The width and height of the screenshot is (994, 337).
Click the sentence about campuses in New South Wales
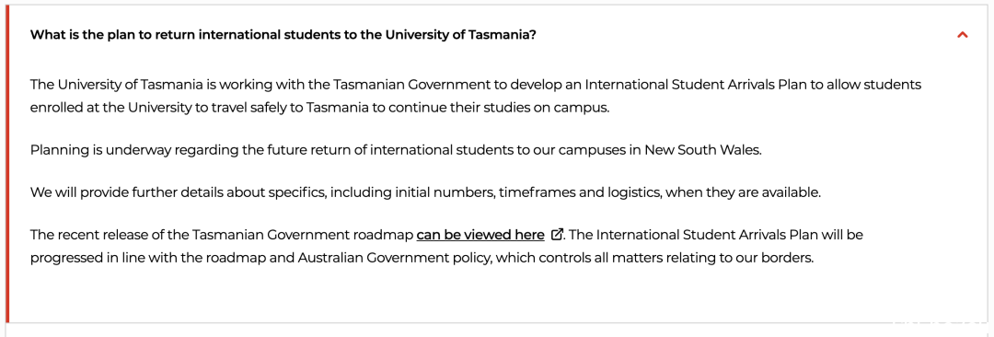pyautogui.click(x=404, y=150)
